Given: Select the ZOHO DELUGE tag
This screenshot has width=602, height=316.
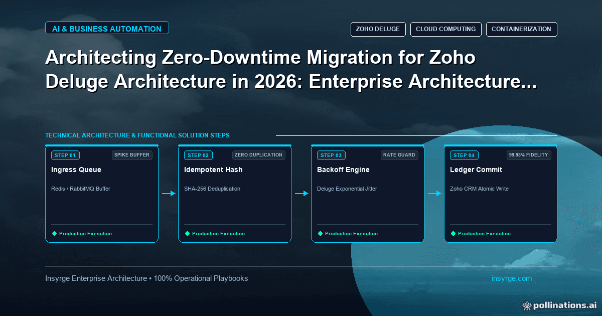Looking at the screenshot, I should (x=378, y=29).
